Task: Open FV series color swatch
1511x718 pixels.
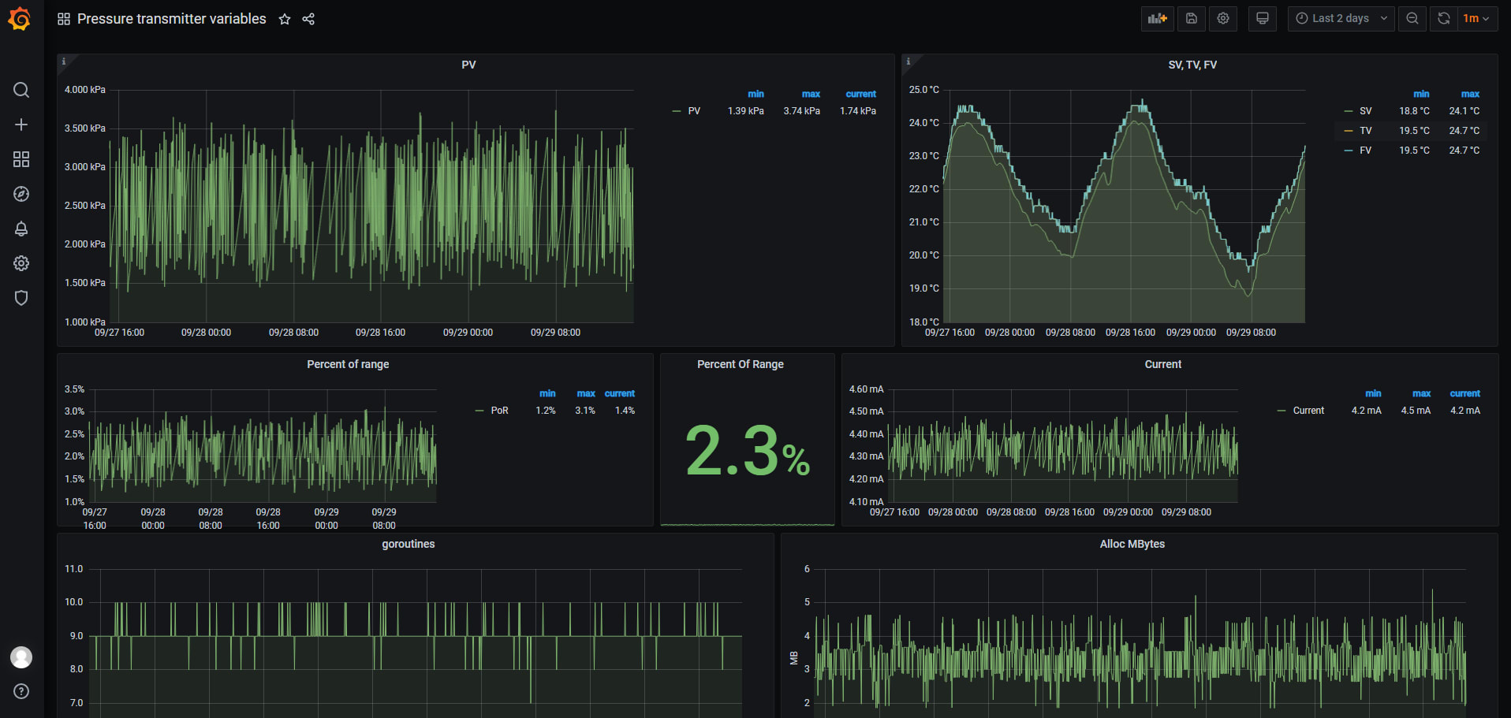Action: coord(1349,151)
